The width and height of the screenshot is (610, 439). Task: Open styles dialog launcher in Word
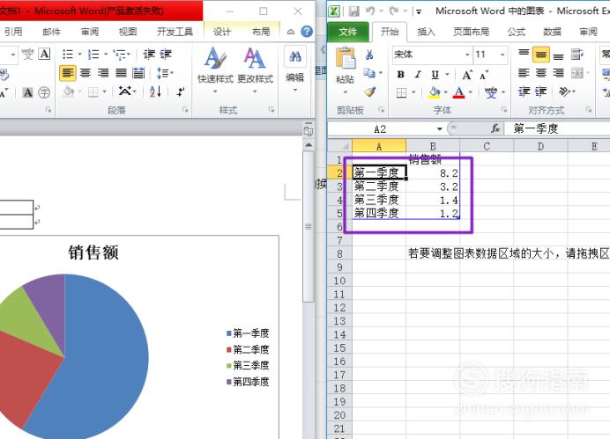click(x=272, y=110)
